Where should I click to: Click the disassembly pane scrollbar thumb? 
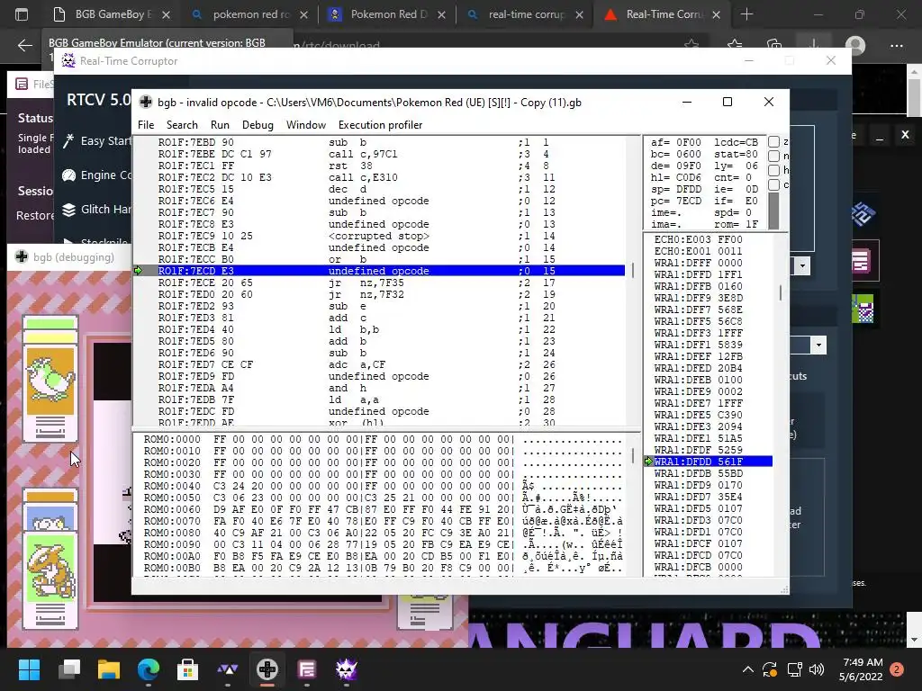633,270
